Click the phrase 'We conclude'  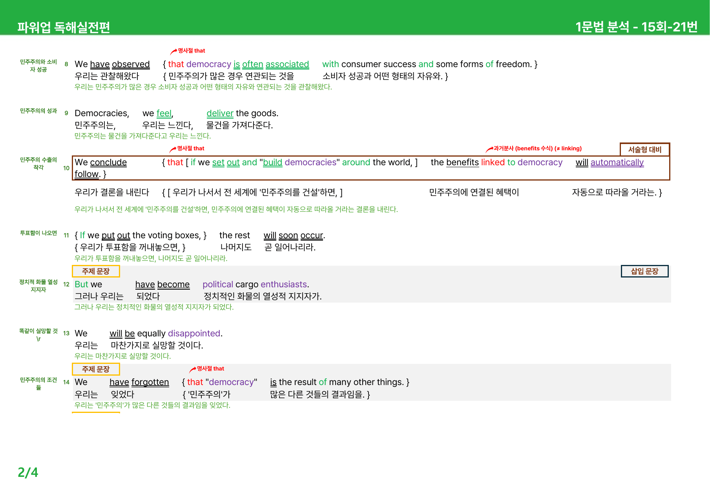101,162
